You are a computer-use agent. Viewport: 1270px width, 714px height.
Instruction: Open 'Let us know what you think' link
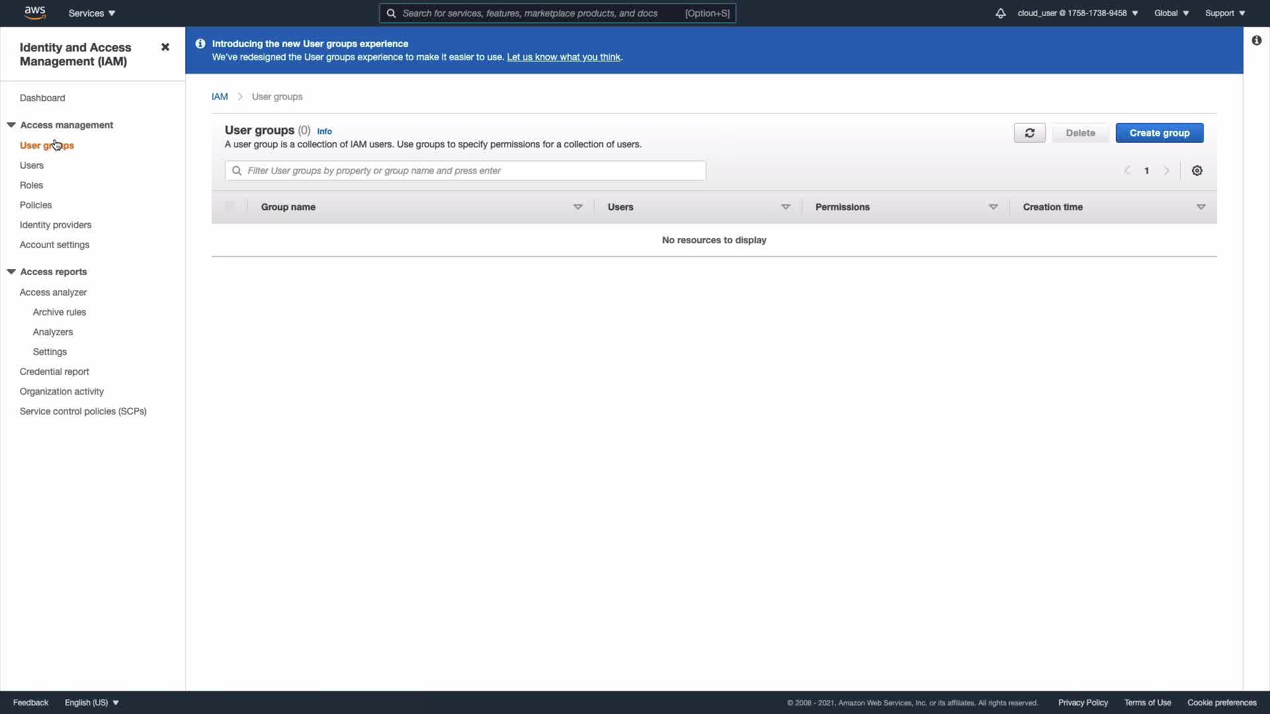[563, 57]
